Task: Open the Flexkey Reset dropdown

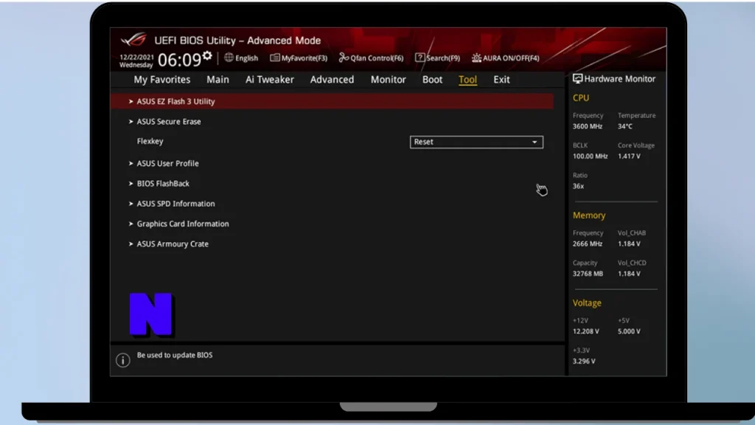Action: click(x=476, y=142)
